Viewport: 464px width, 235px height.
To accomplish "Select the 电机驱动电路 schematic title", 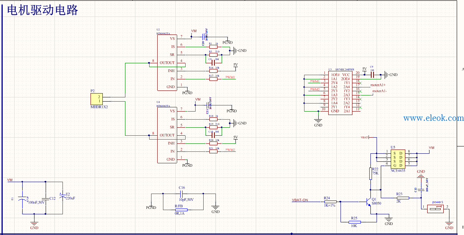I will click(43, 10).
